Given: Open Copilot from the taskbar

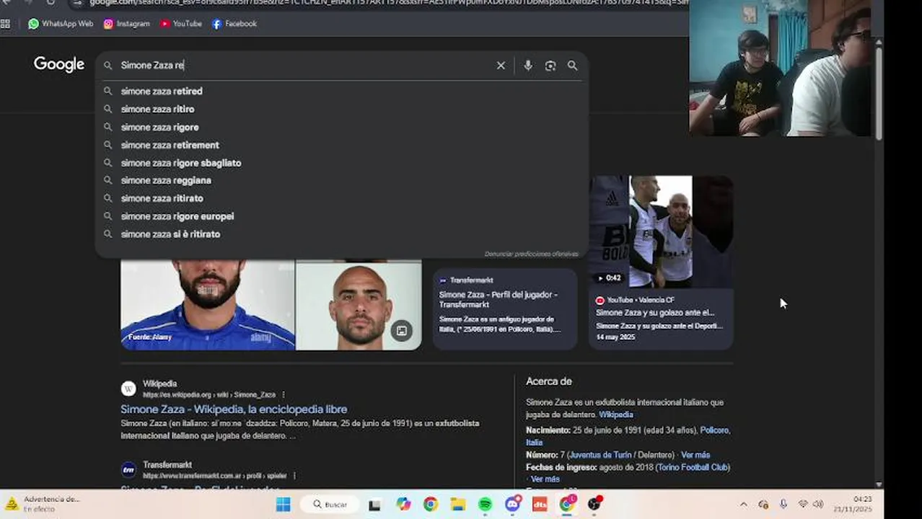Looking at the screenshot, I should 403,505.
